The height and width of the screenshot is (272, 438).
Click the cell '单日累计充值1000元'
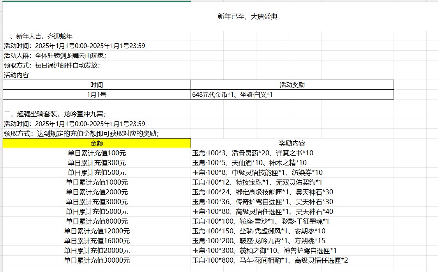pos(97,182)
